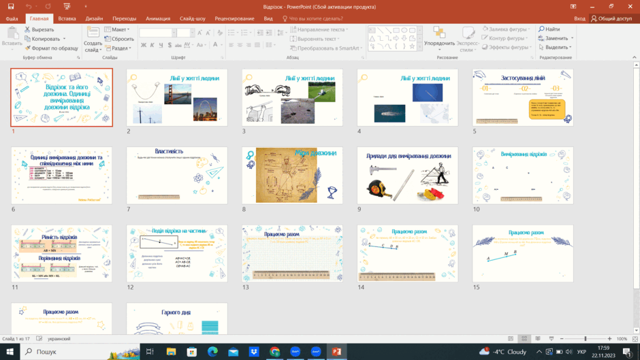Expand the Раздел section dropdown
The height and width of the screenshot is (360, 640).
point(118,48)
